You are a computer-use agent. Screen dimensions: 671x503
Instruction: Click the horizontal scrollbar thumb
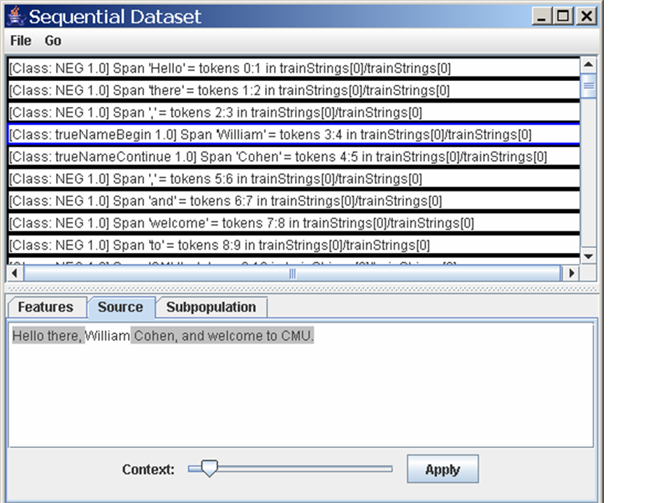[x=292, y=274]
